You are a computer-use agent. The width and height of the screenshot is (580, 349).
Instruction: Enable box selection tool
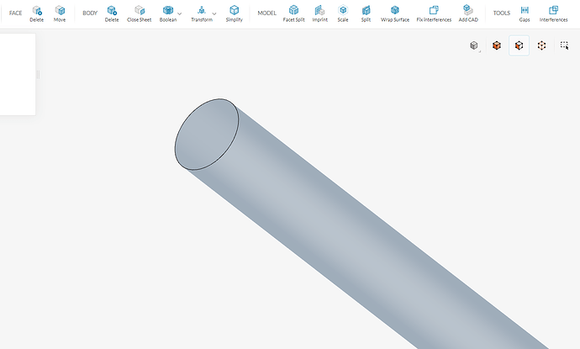tap(564, 45)
